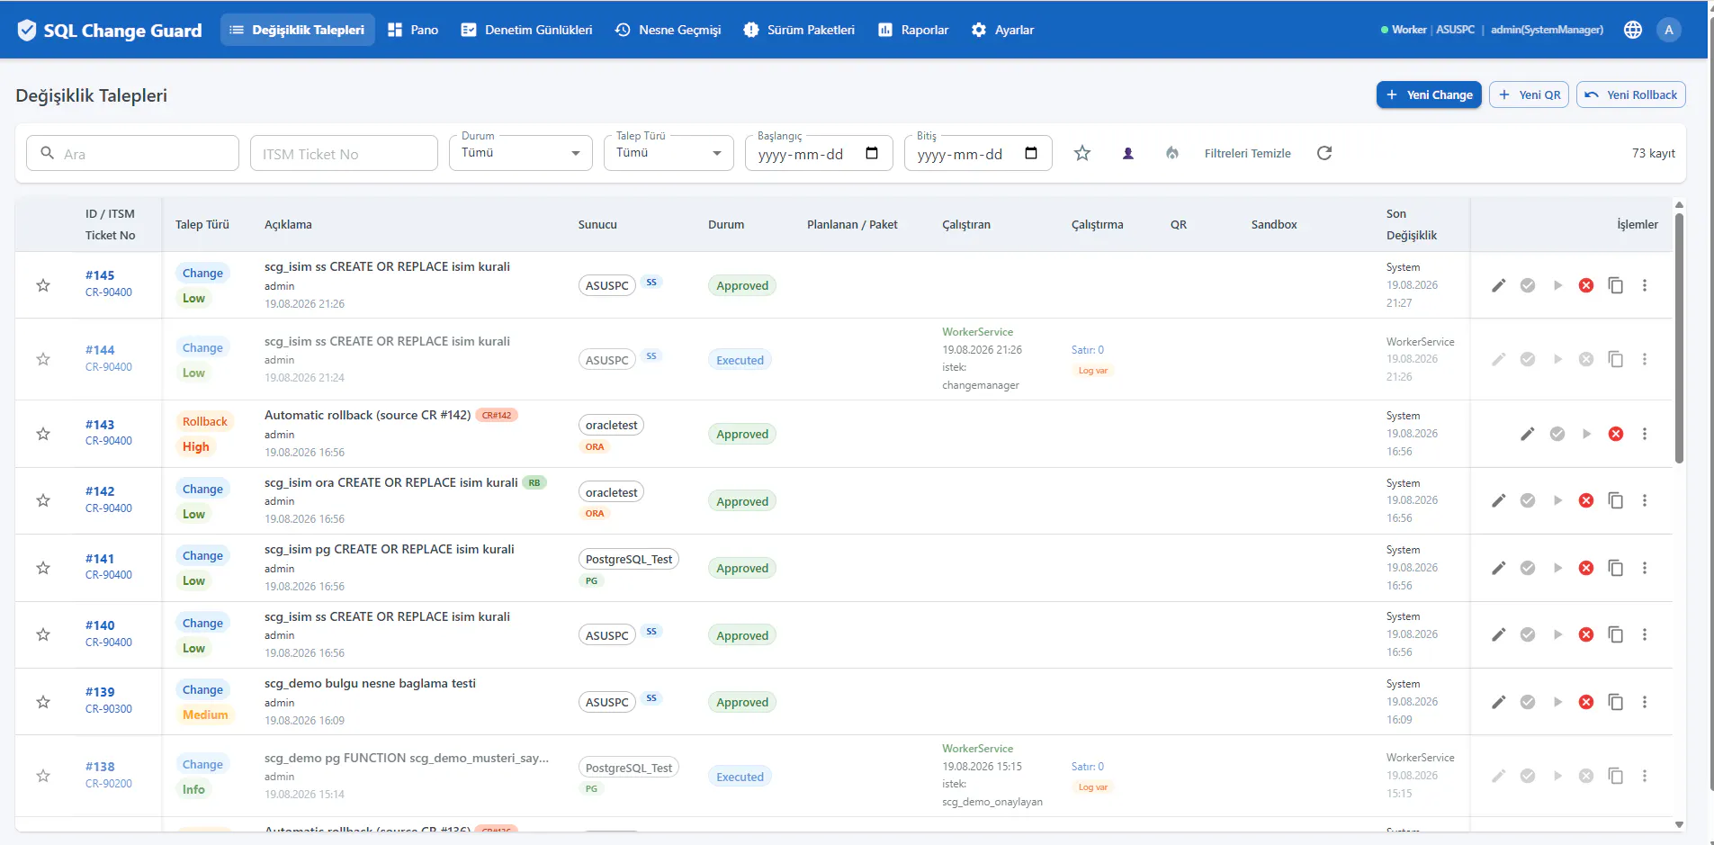The image size is (1714, 845).
Task: Toggle favorites filter star
Action: coord(1082,153)
